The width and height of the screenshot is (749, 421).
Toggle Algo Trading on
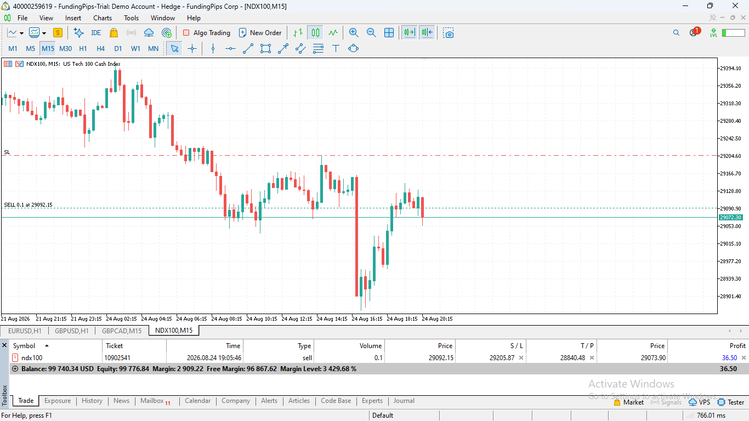pos(206,33)
